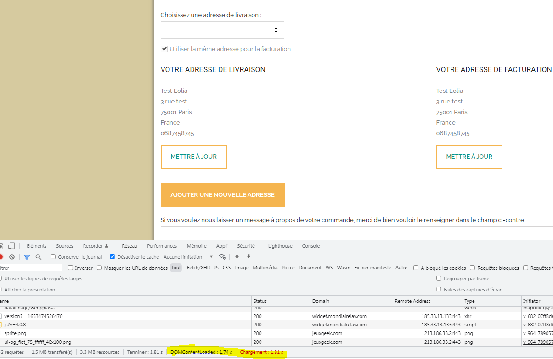The image size is (553, 359).
Task: Filter requests by 'Fichier manifeste'
Action: [373, 268]
